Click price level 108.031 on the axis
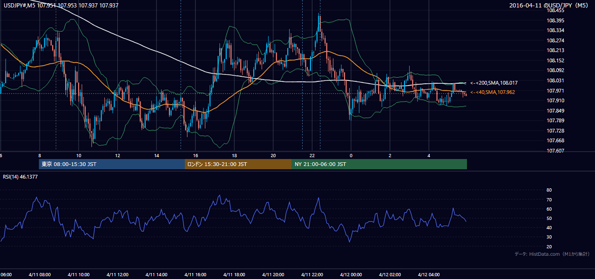 click(x=555, y=80)
